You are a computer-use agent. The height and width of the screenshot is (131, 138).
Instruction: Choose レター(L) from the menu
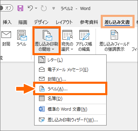(x=70, y=60)
